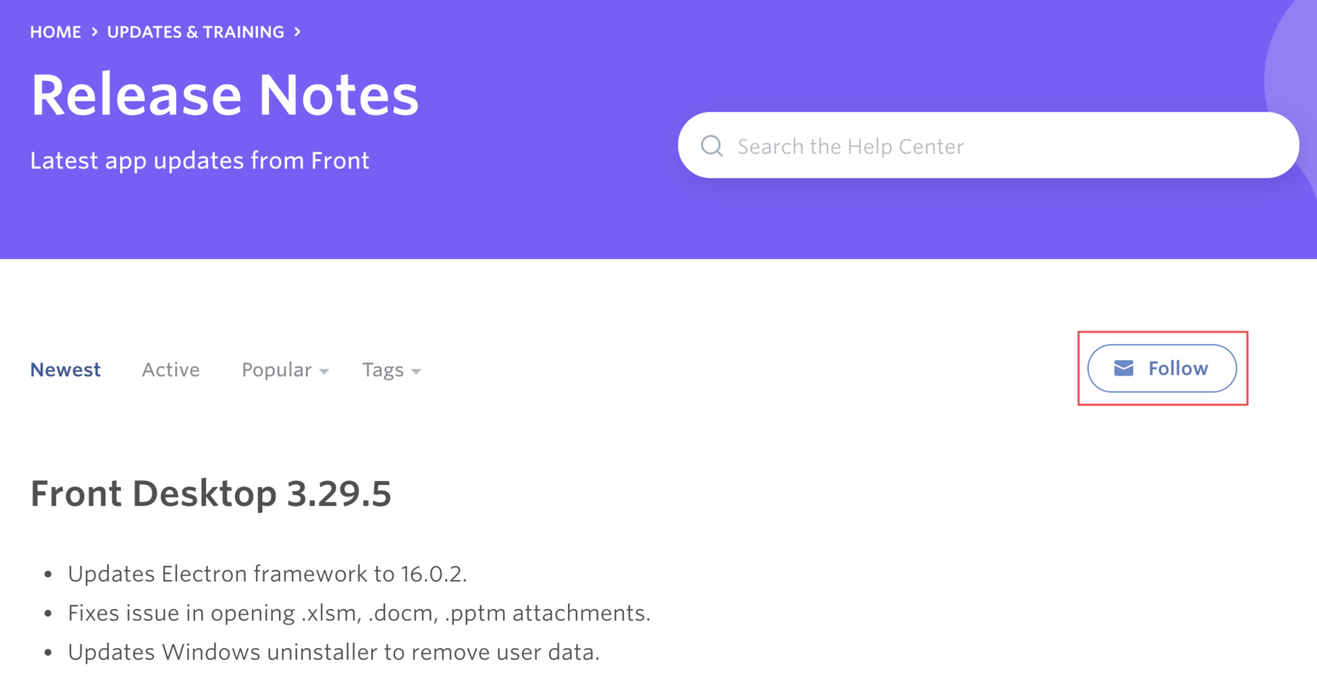The height and width of the screenshot is (680, 1317).
Task: Click the HOME breadcrumb link
Action: coord(55,32)
